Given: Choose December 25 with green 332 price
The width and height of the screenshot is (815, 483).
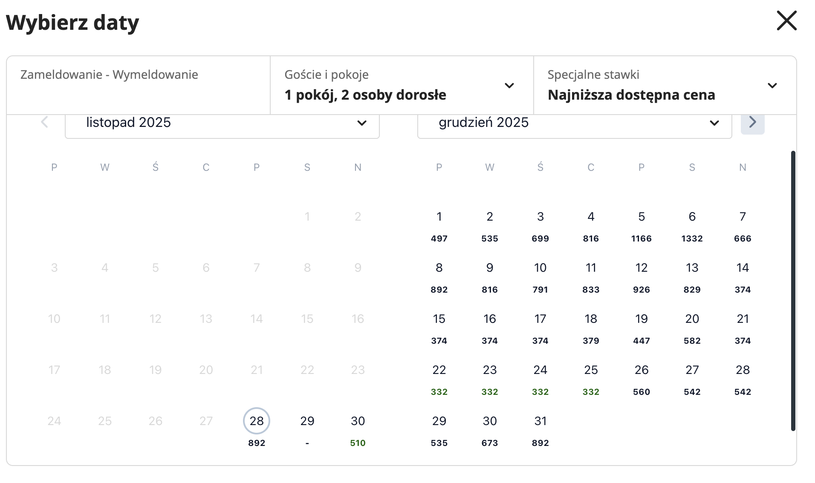Looking at the screenshot, I should (x=591, y=377).
